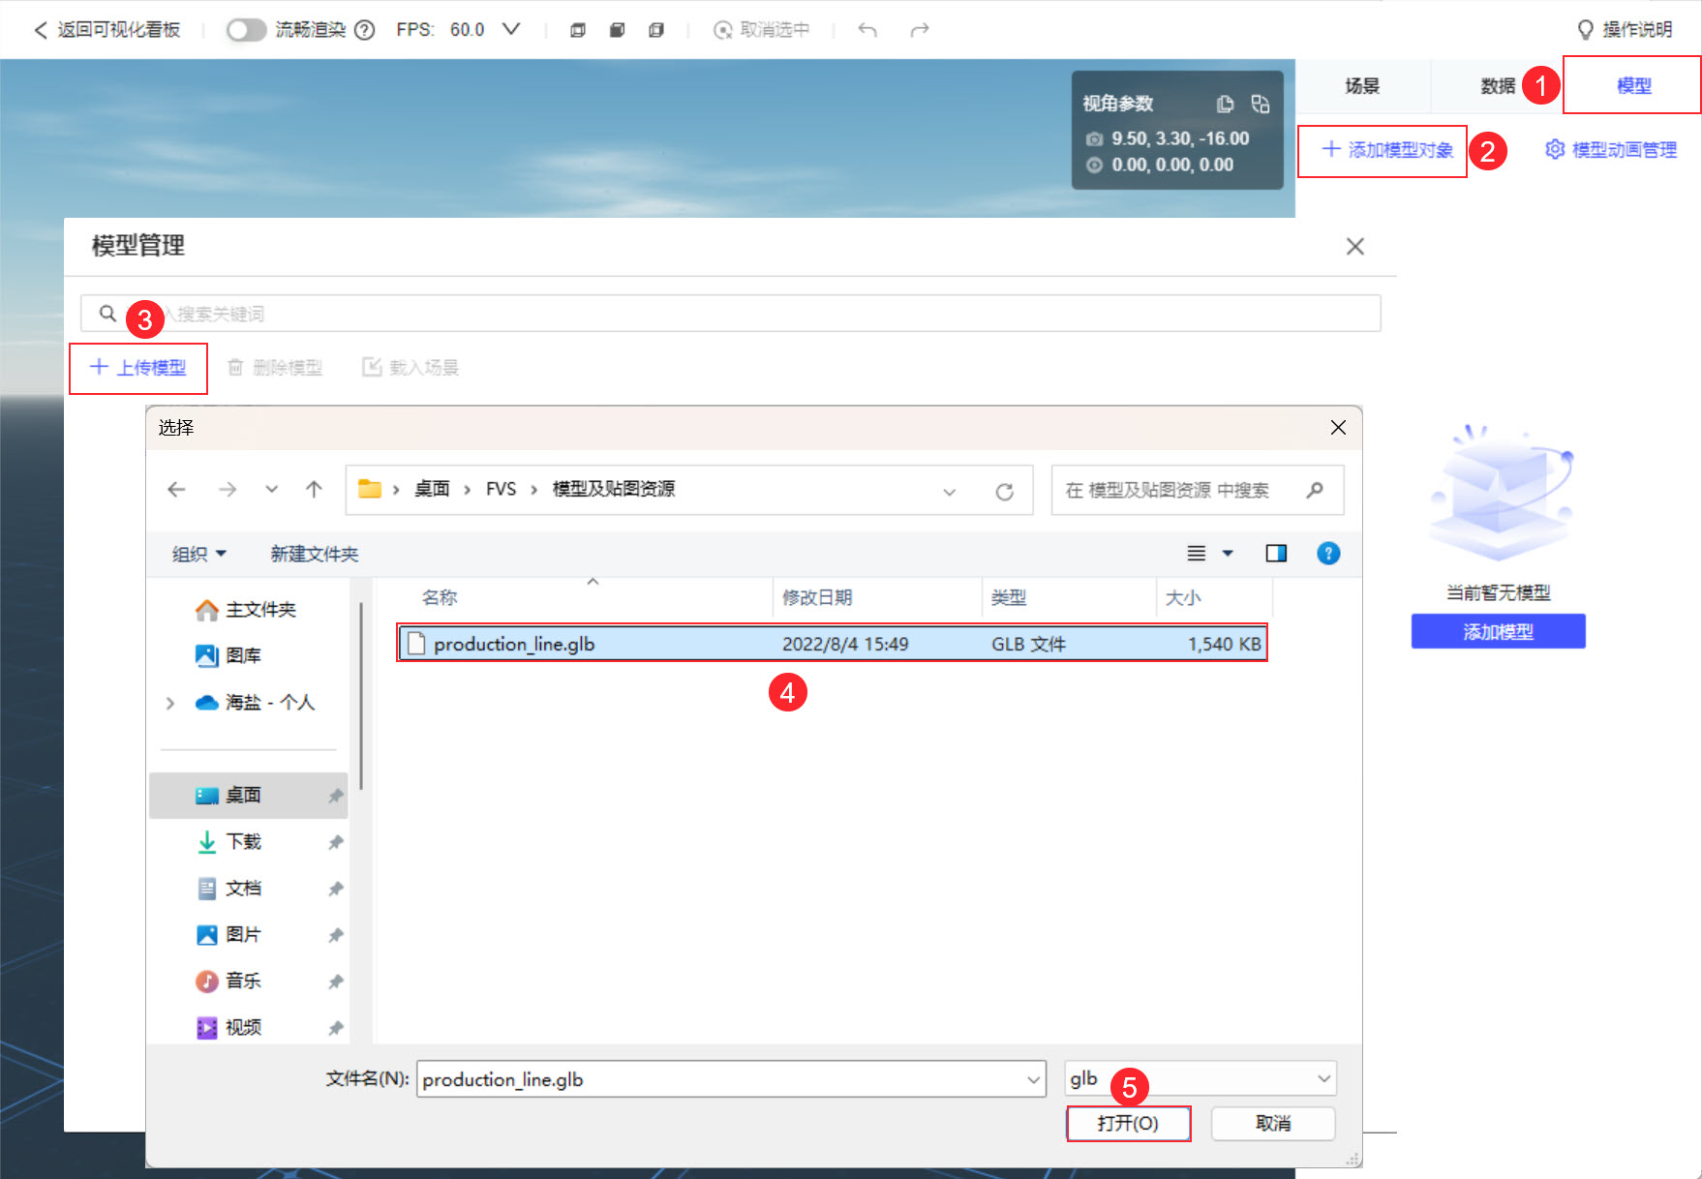Viewport: 1702px width, 1179px height.
Task: Refresh the current folder view
Action: pyautogui.click(x=1005, y=492)
